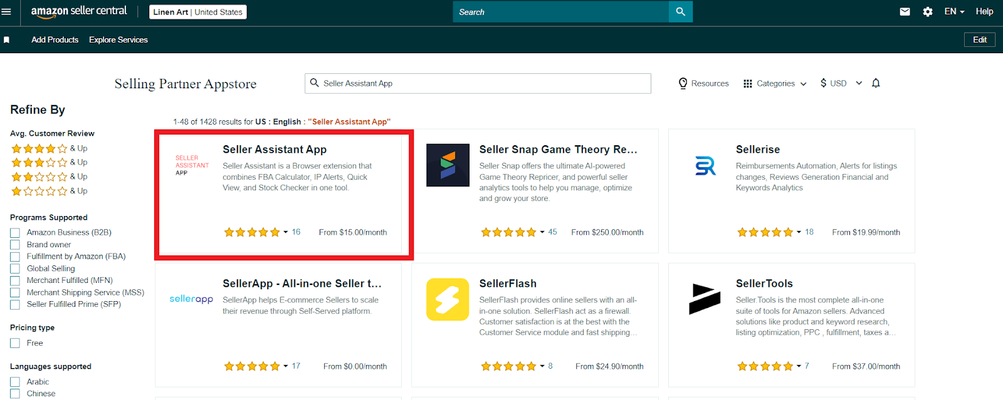Click the top Search input field
This screenshot has height=400, width=1003.
point(561,12)
